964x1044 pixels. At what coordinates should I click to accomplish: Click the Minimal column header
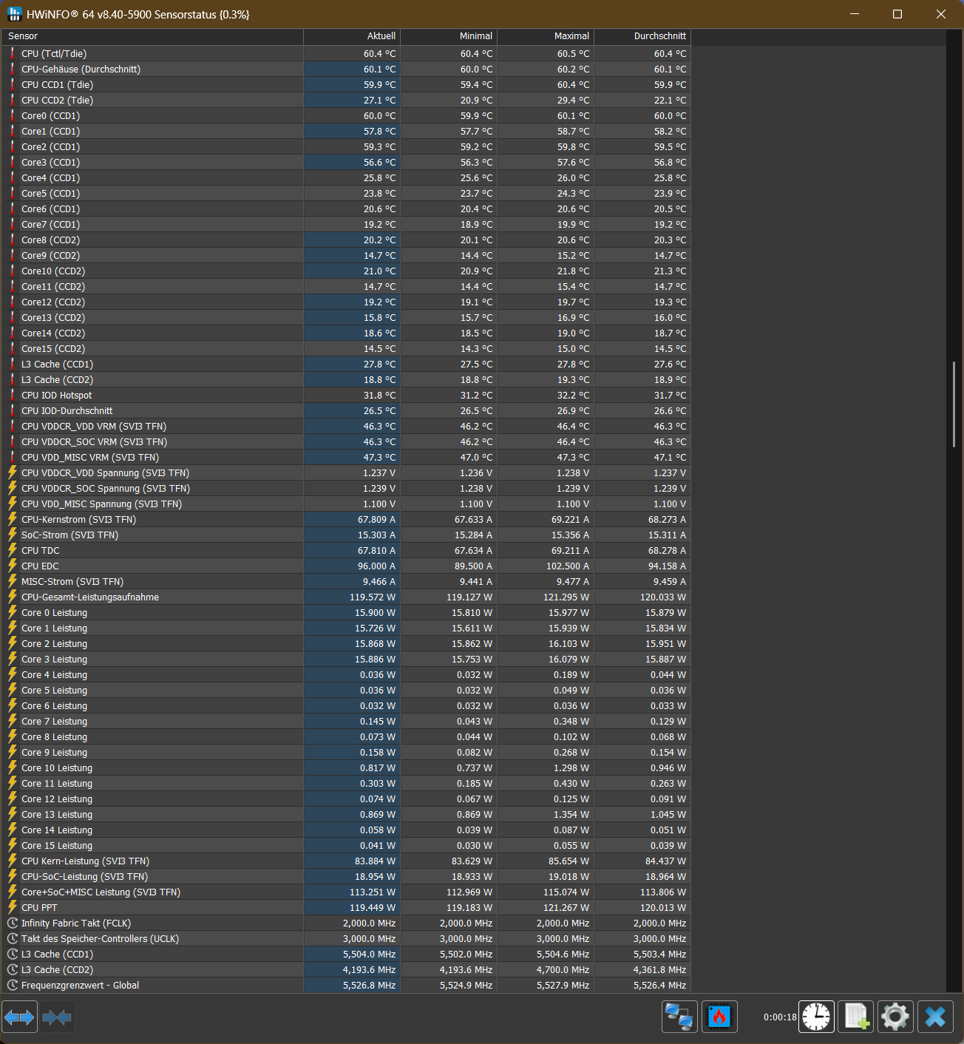449,36
